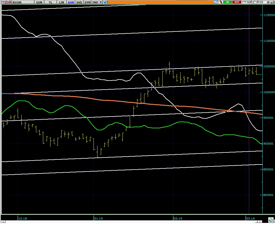Image resolution: width=275 pixels, height=233 pixels.
Task: Click the 90000 price axis label
Action: click(269, 143)
